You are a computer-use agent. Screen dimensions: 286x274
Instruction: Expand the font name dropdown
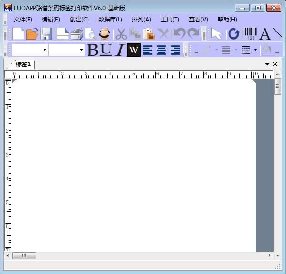tap(44, 50)
